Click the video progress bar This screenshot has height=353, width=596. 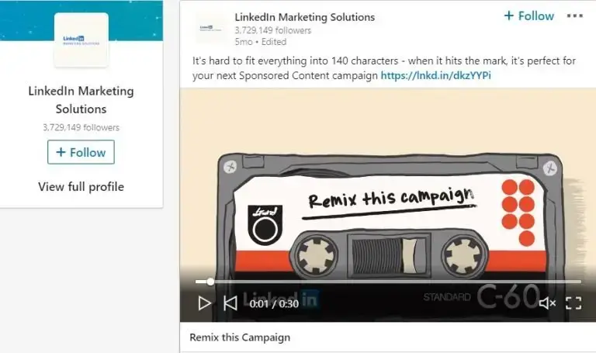388,282
